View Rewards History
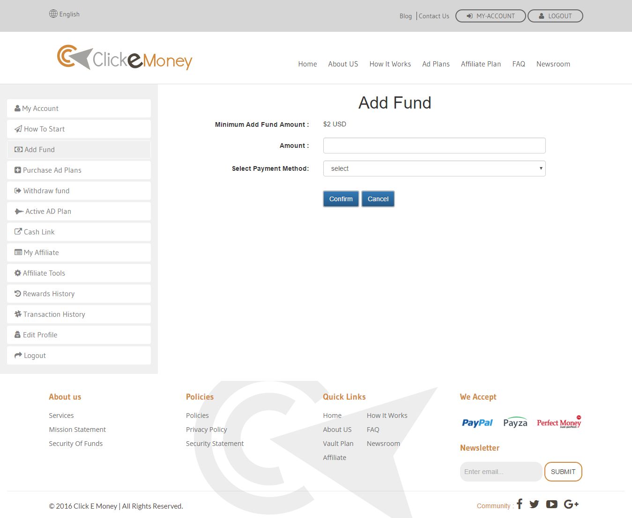Image resolution: width=632 pixels, height=518 pixels. [x=79, y=294]
